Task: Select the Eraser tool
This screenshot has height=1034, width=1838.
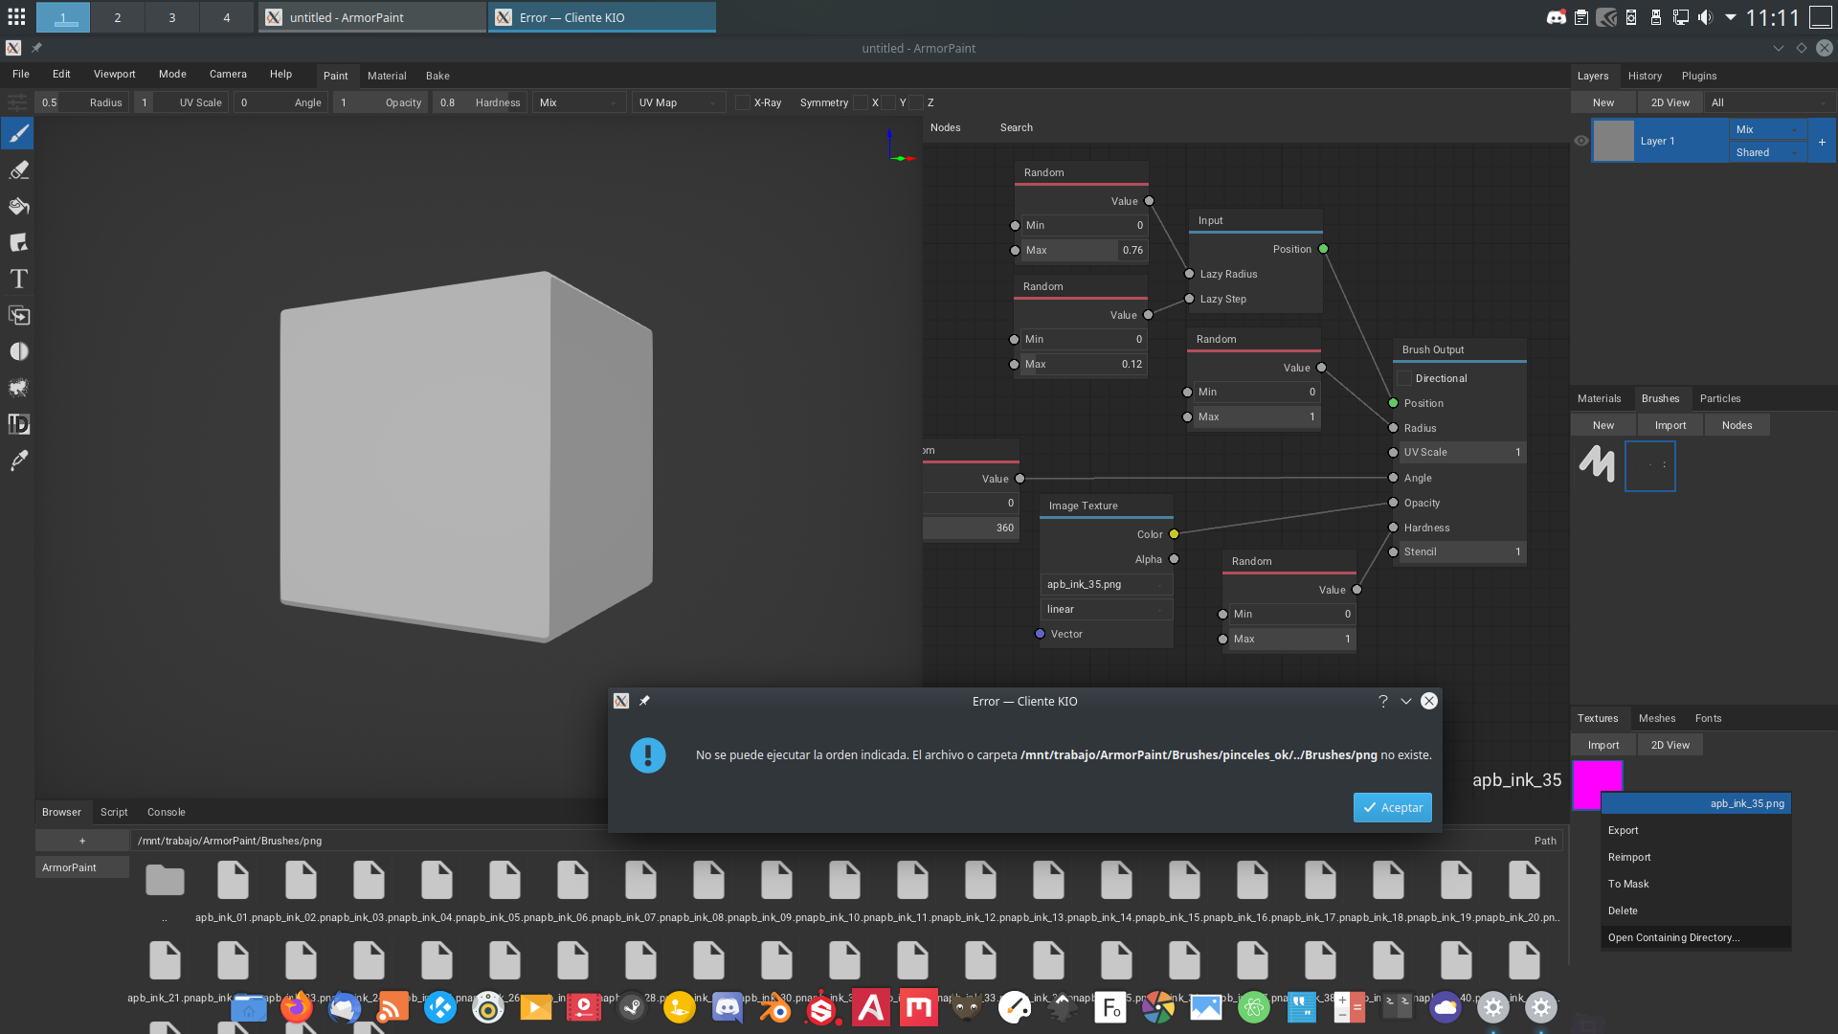Action: click(x=18, y=170)
